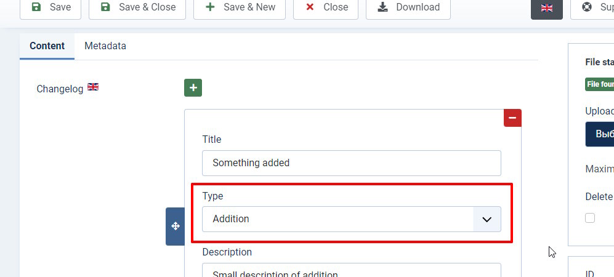Click the Save button
Image resolution: width=614 pixels, height=277 pixels.
(50, 7)
